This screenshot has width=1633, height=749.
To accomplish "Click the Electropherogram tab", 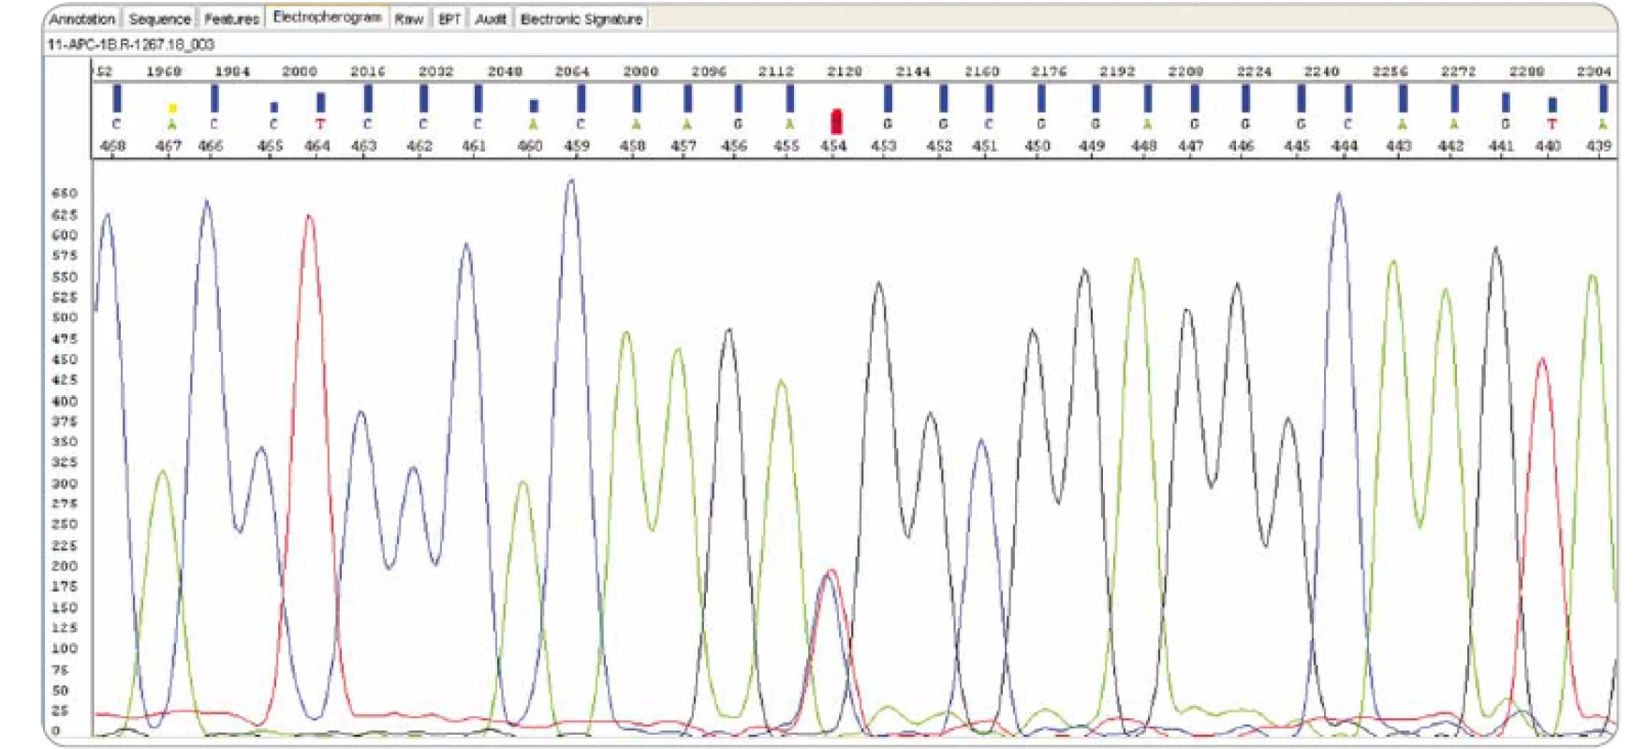I will (327, 18).
